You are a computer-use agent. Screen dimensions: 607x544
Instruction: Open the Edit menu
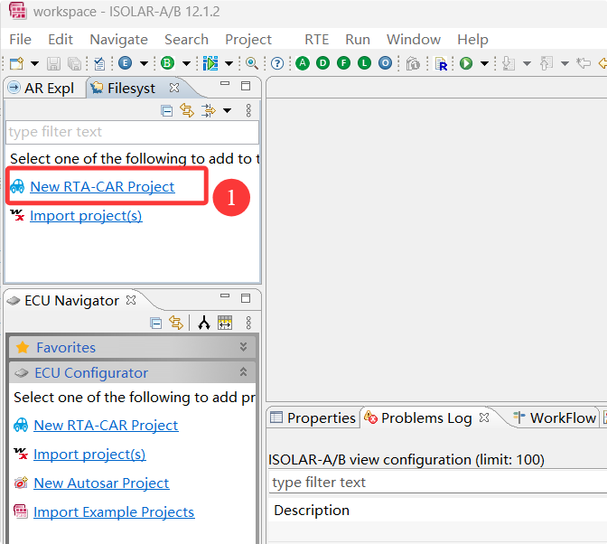click(x=61, y=40)
